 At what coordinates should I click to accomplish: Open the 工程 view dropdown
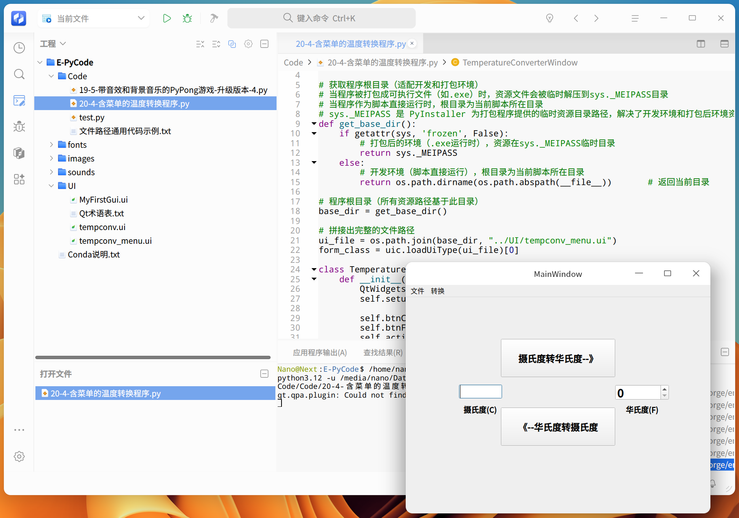pyautogui.click(x=53, y=44)
